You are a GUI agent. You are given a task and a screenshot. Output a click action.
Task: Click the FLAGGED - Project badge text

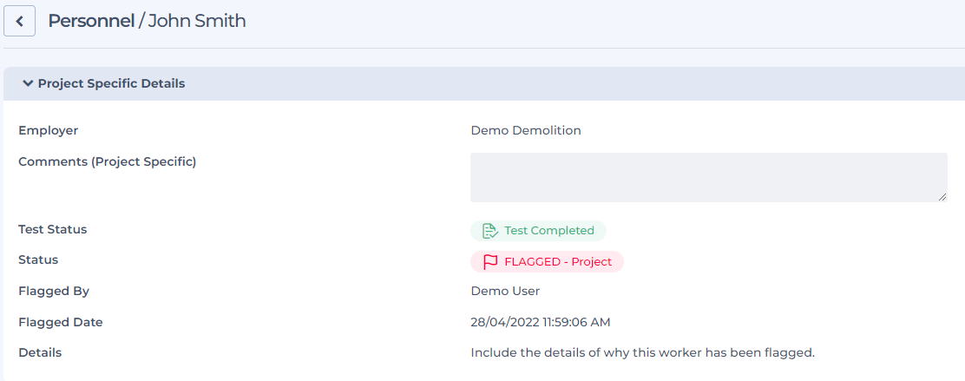pos(558,262)
